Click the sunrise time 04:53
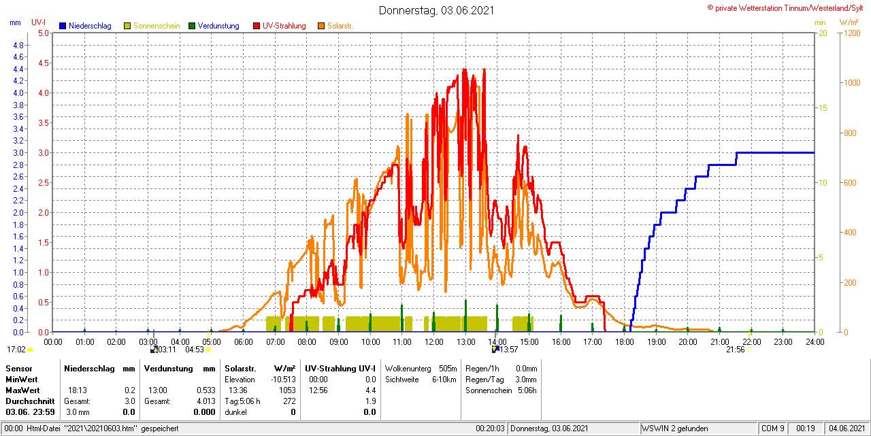The image size is (871, 436). point(195,350)
